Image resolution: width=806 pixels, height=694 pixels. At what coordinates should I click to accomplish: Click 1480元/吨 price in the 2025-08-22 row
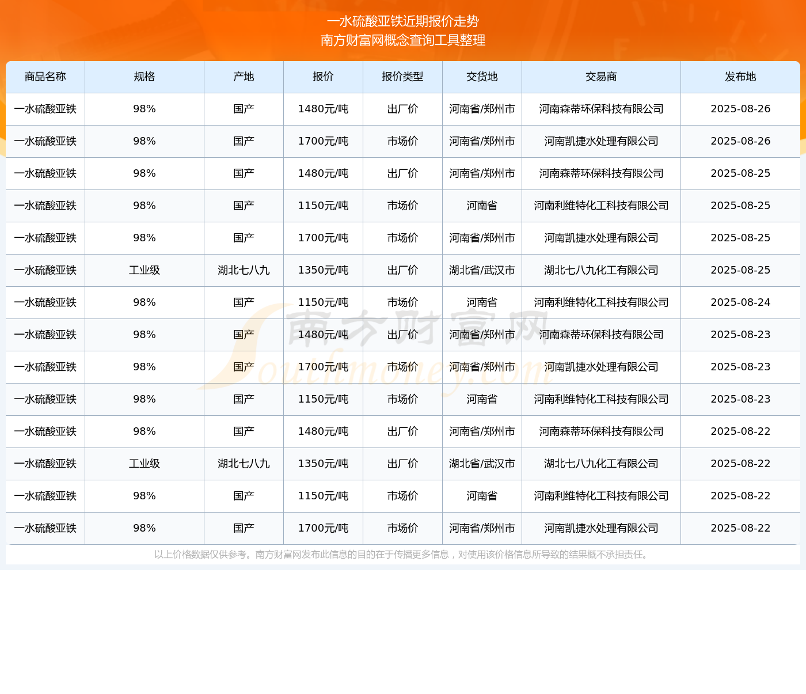(323, 431)
